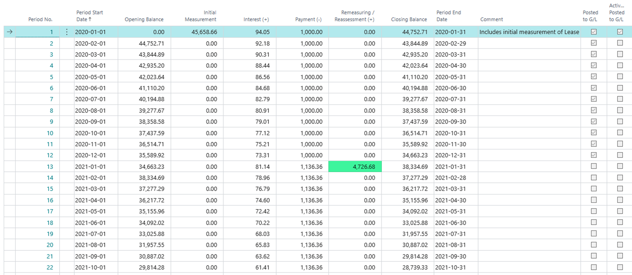This screenshot has width=632, height=275.
Task: Click the comment 'Includes initial measurement of Lease'
Action: click(x=529, y=32)
